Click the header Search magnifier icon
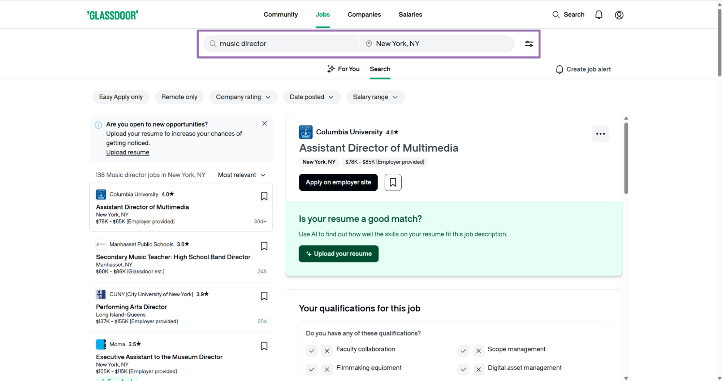722x381 pixels. click(556, 14)
